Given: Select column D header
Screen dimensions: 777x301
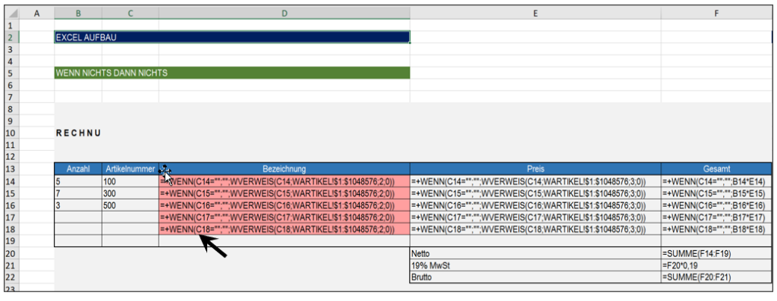Looking at the screenshot, I should point(285,14).
